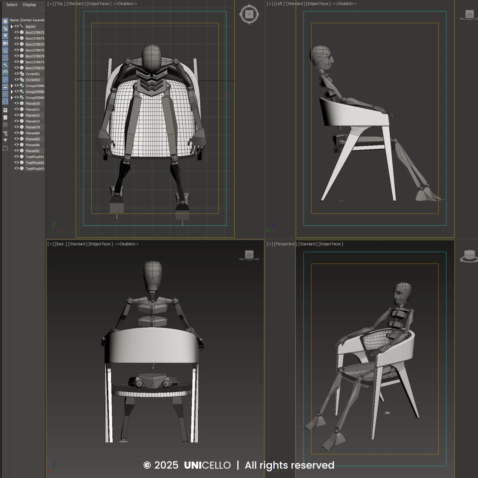478x478 pixels.
Task: Open the Select menu in Scene Explorer
Action: pyautogui.click(x=12, y=5)
